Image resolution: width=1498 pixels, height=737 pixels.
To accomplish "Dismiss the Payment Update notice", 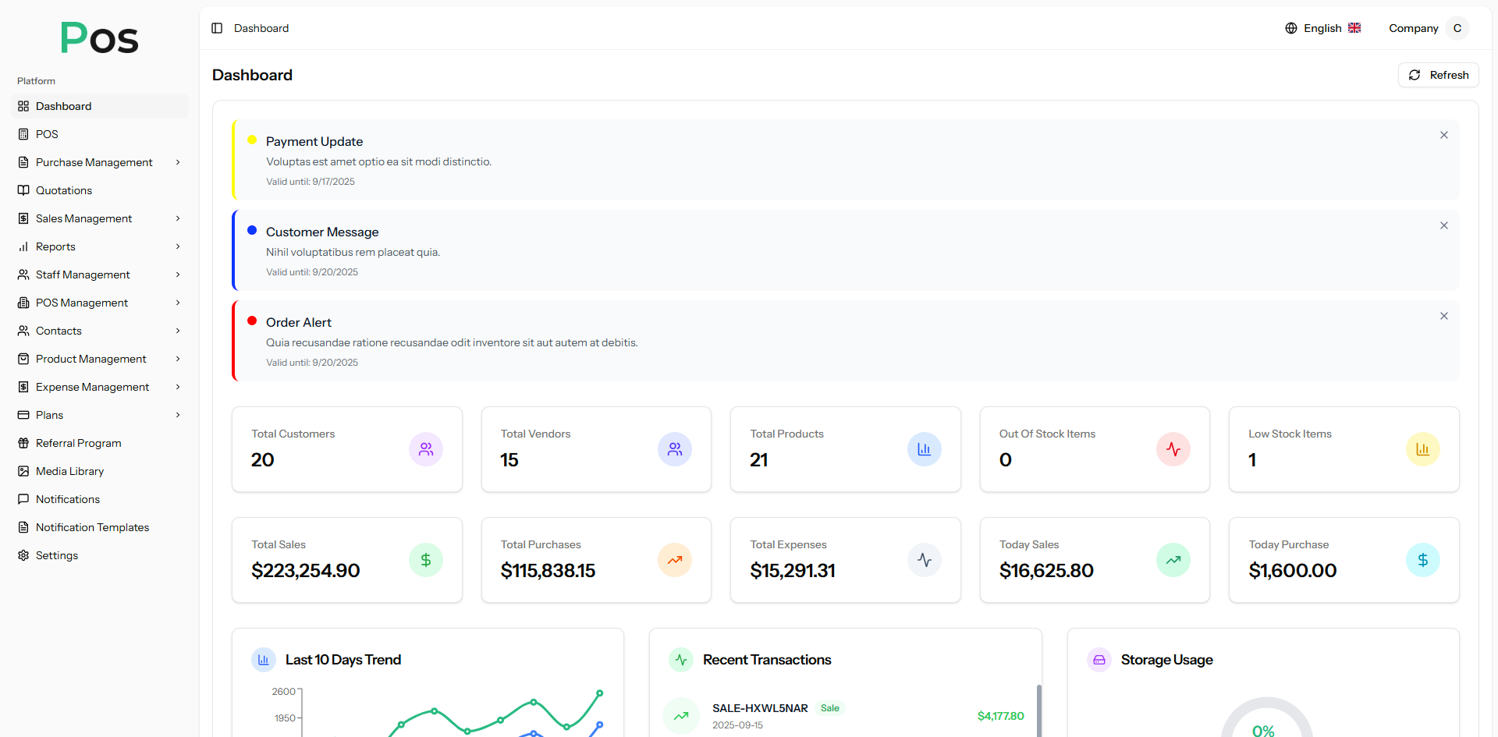I will tap(1443, 135).
